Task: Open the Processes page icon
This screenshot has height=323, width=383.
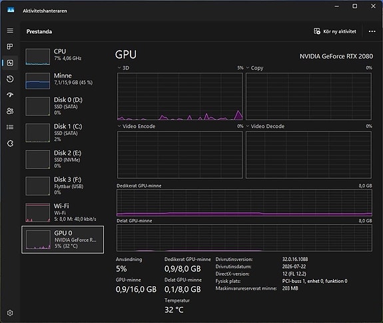Action: [10, 47]
